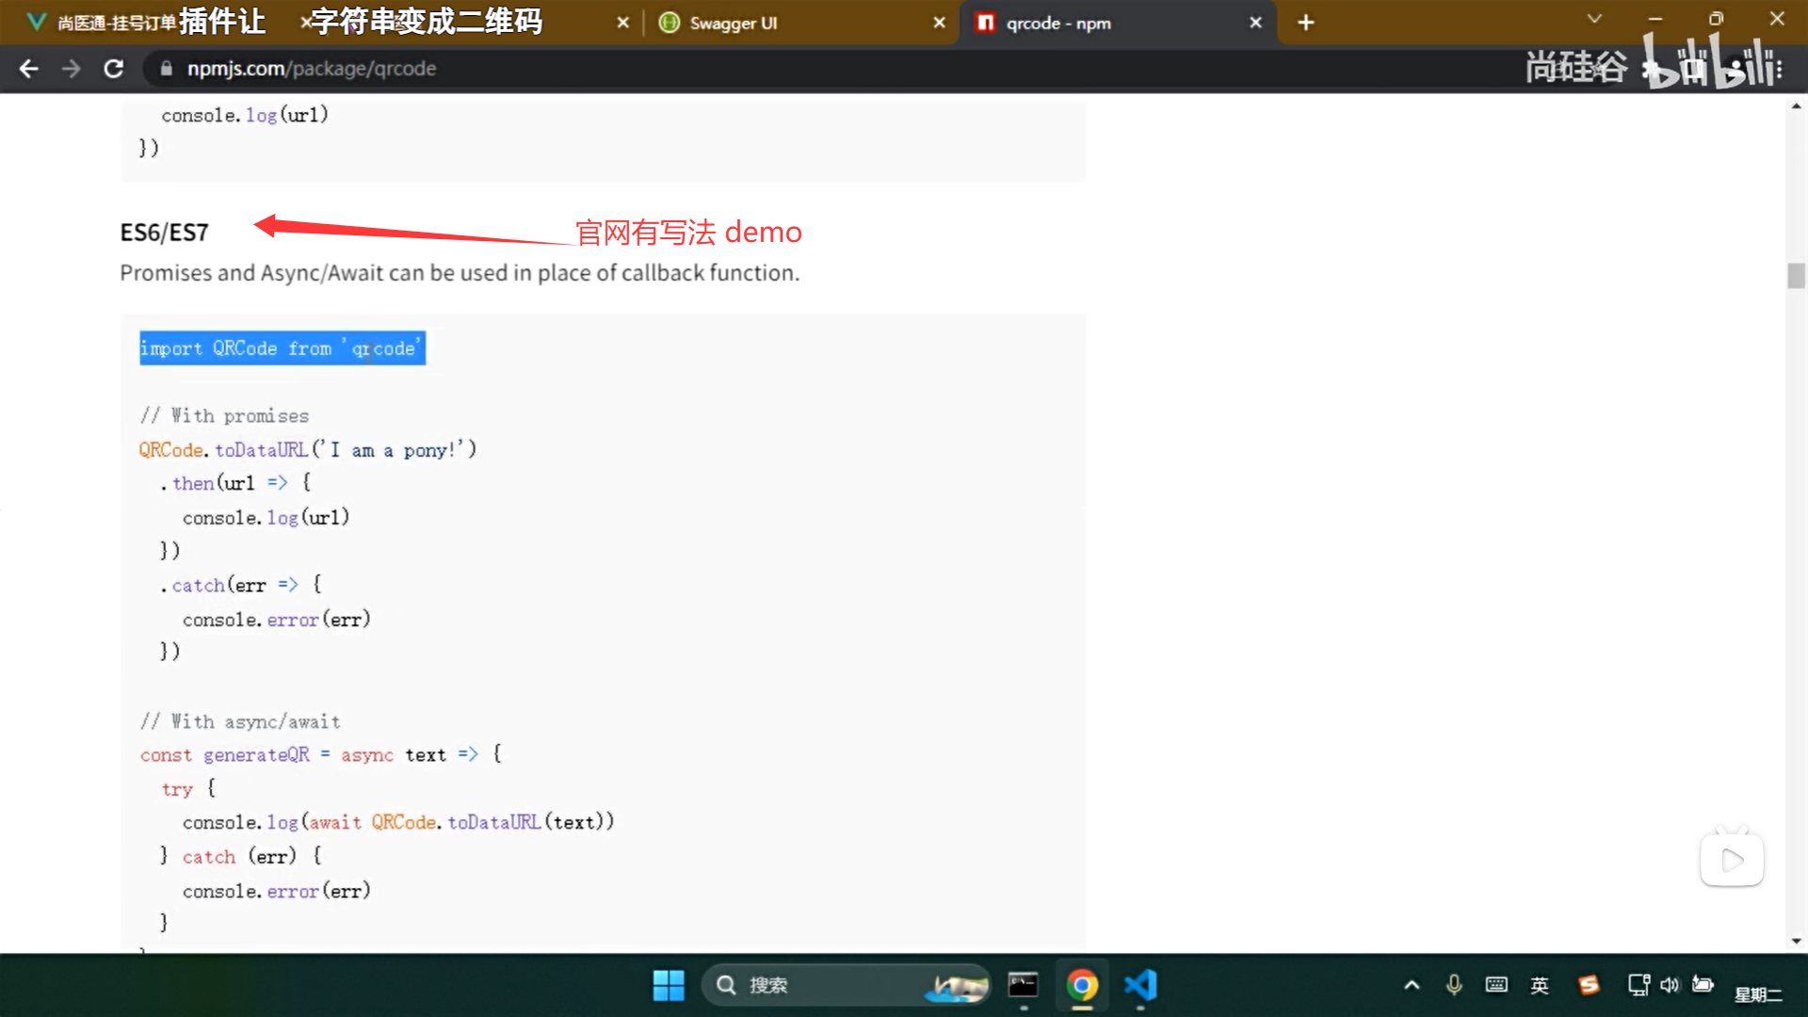This screenshot has width=1808, height=1017.
Task: Click the Chrome icon in taskbar
Action: 1082,985
